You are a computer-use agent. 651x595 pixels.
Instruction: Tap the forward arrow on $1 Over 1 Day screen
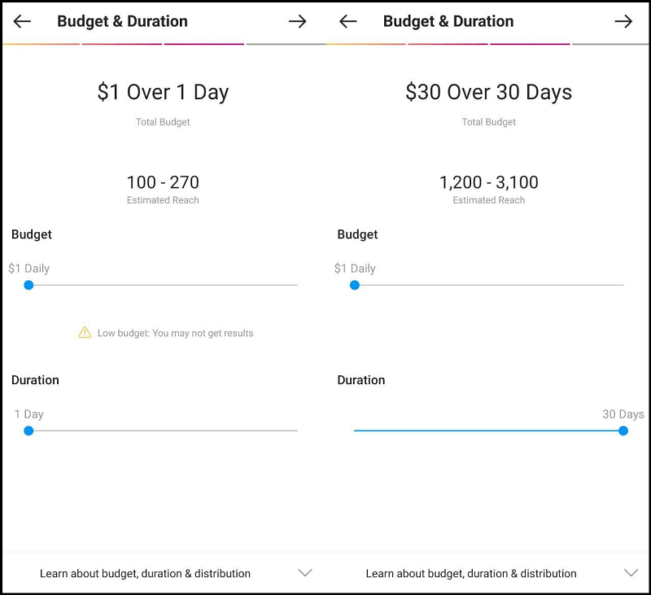click(x=297, y=21)
